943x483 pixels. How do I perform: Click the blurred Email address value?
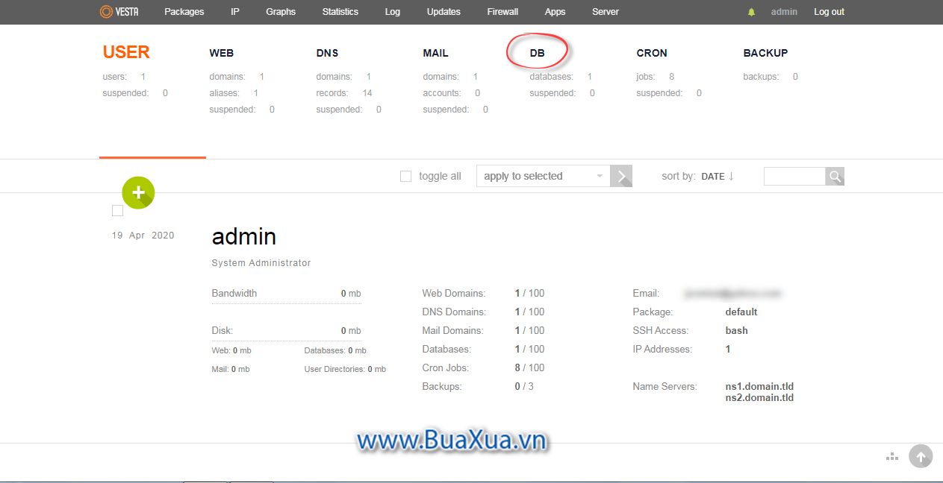click(x=733, y=293)
